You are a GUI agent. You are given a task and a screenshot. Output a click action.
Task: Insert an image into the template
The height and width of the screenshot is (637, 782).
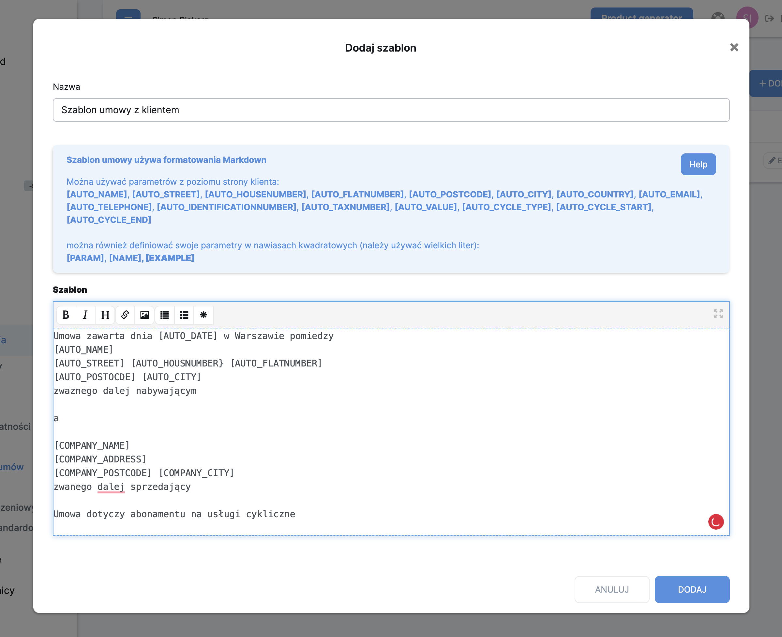pos(144,315)
